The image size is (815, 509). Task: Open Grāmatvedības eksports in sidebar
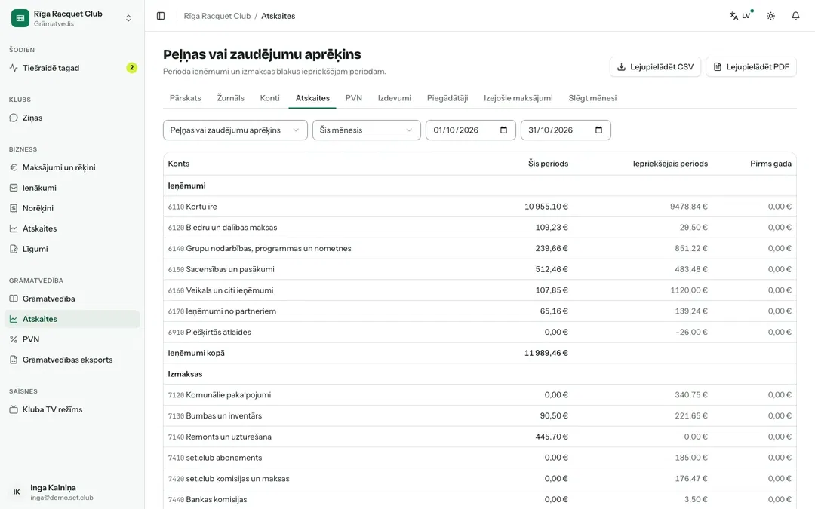click(x=72, y=360)
